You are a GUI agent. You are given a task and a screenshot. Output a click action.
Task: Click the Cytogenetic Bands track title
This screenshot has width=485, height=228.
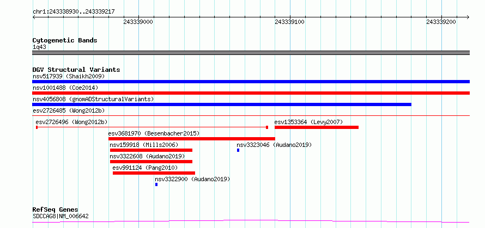pos(65,40)
